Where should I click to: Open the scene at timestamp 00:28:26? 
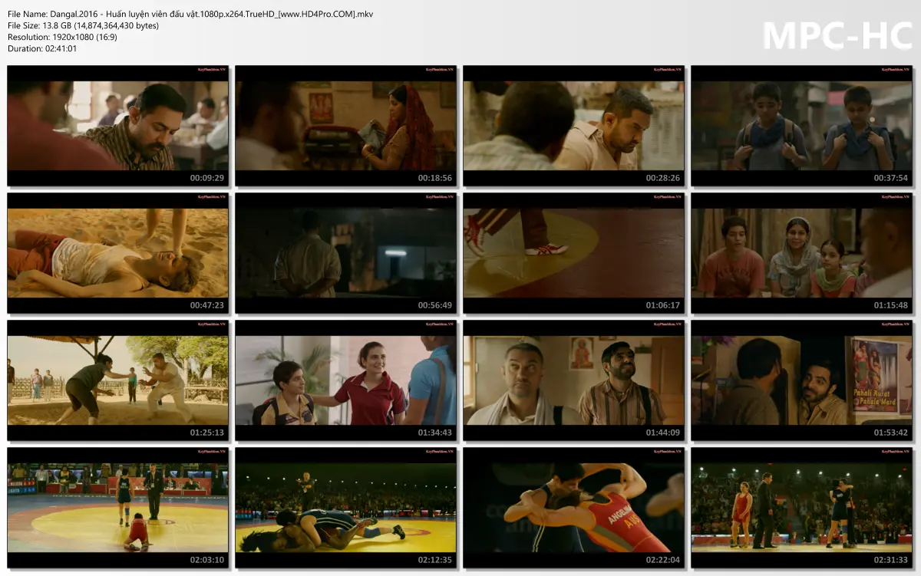pyautogui.click(x=573, y=123)
